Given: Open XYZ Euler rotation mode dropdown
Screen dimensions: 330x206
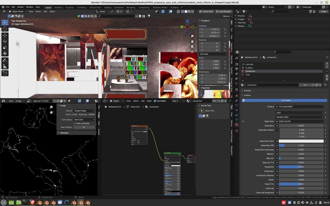Looking at the screenshot, I should (213, 54).
